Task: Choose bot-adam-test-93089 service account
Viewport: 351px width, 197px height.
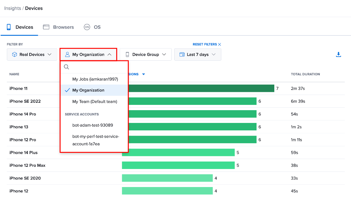Action: (94, 125)
